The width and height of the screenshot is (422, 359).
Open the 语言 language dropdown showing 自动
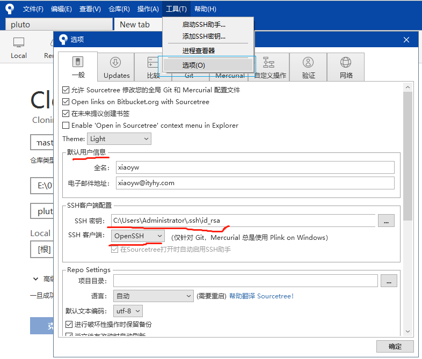(154, 296)
